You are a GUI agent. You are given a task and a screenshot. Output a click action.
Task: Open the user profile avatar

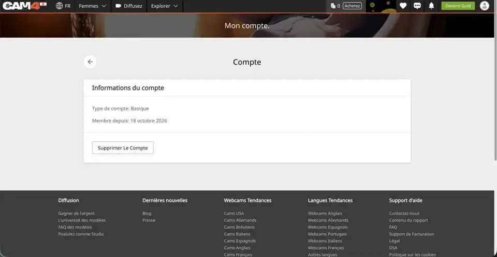[485, 6]
